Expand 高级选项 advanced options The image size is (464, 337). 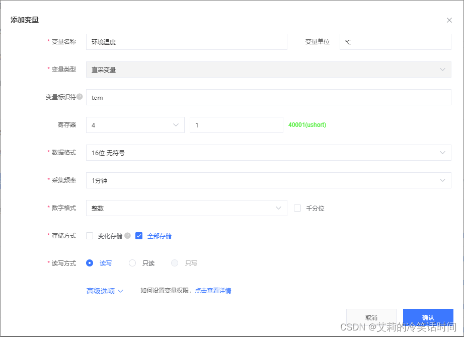(x=105, y=291)
